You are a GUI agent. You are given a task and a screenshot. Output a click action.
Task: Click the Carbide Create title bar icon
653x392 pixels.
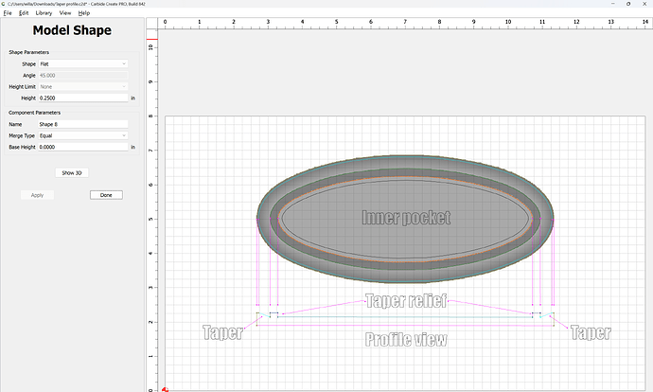[x=5, y=4]
